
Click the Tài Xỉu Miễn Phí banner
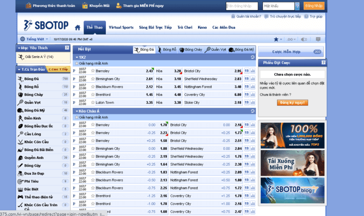(x=292, y=162)
